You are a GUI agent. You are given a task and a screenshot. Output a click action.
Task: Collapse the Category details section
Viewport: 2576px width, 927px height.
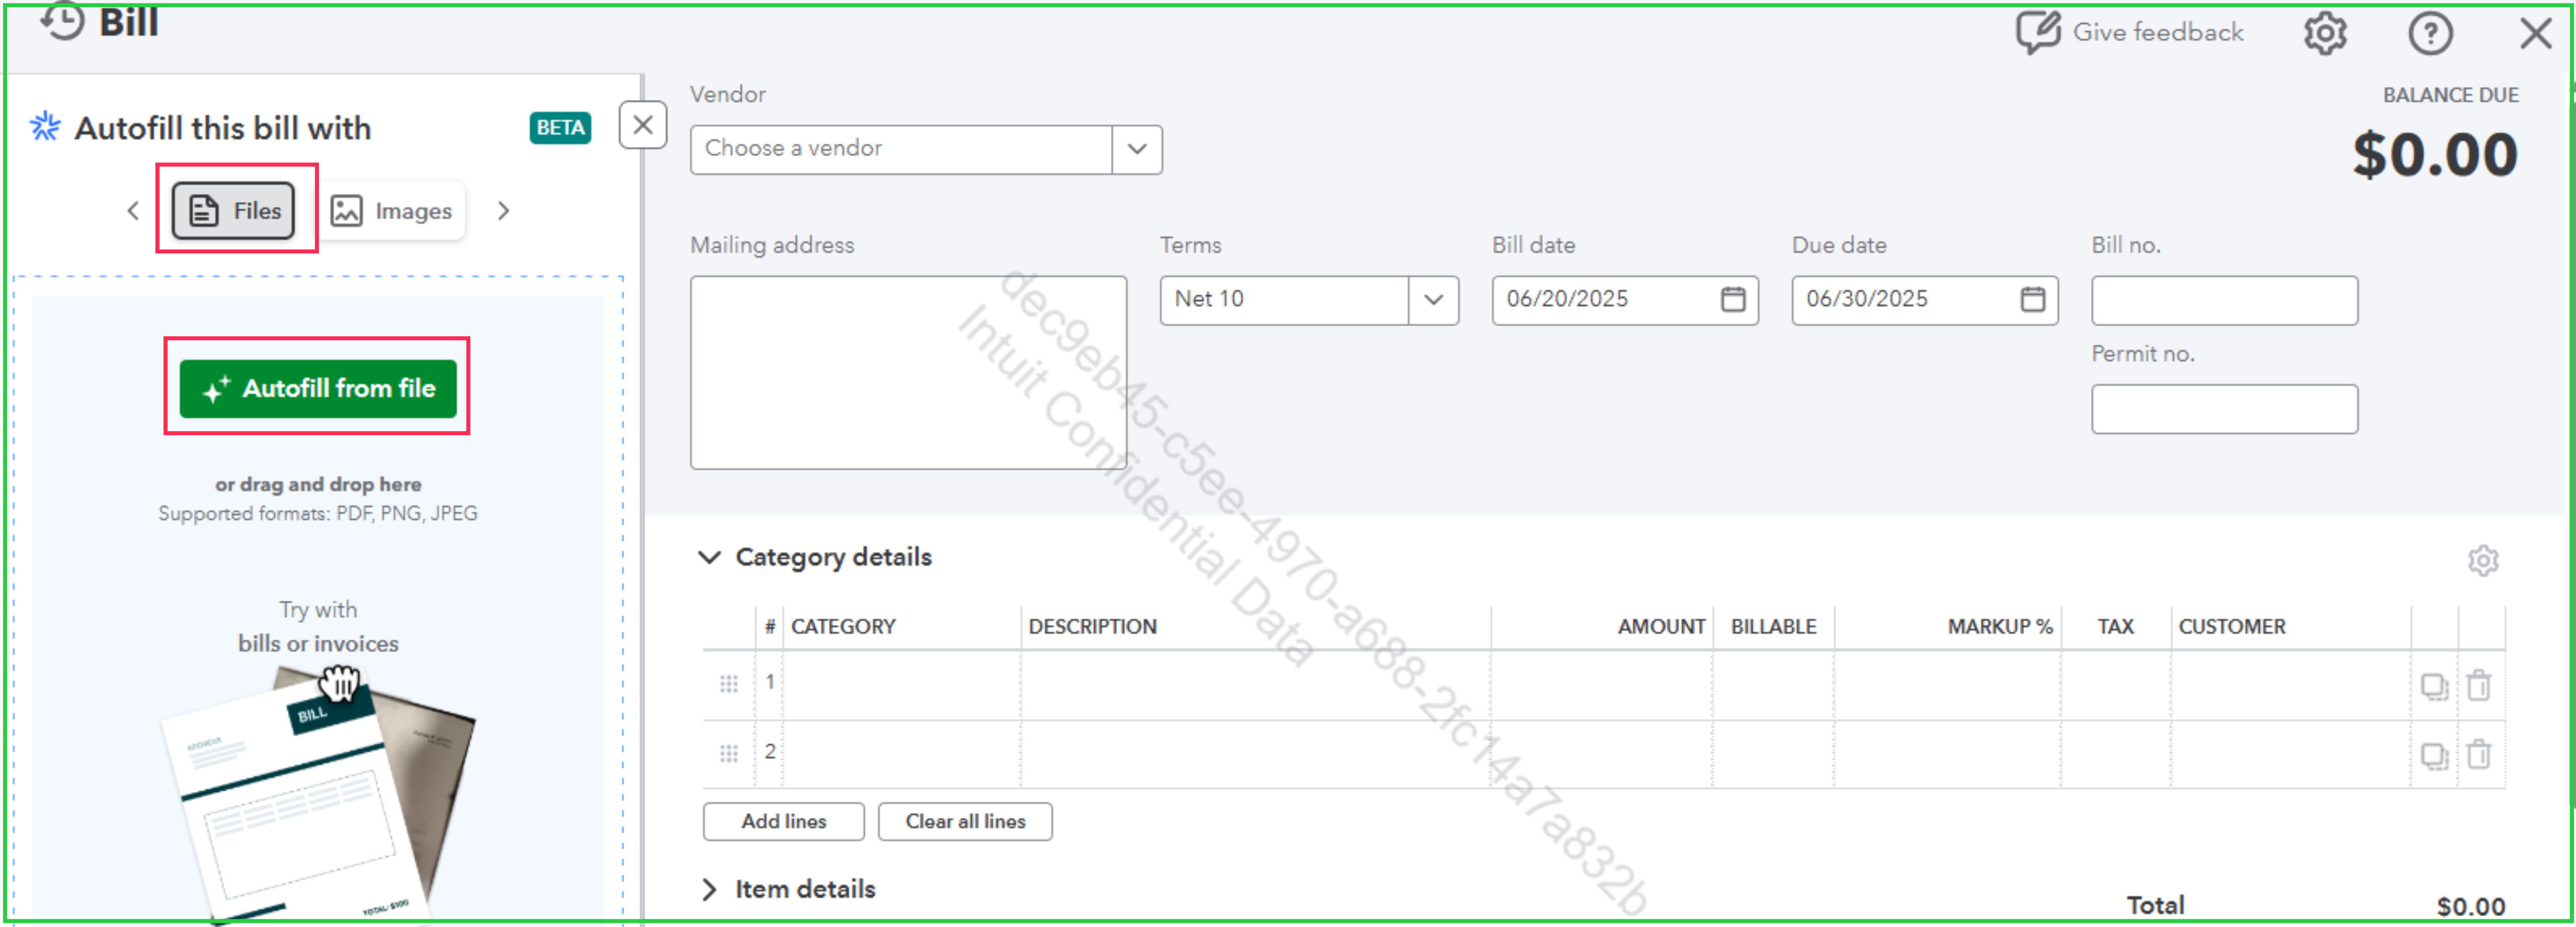pyautogui.click(x=709, y=557)
